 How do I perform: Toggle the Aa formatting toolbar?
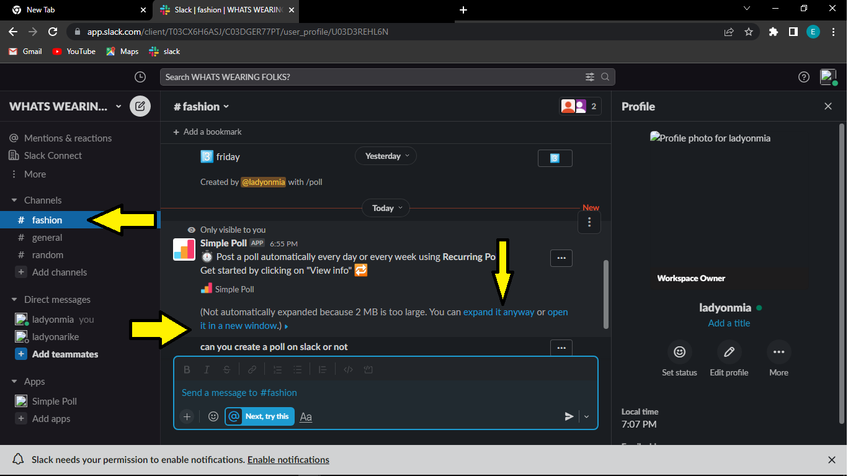point(306,416)
